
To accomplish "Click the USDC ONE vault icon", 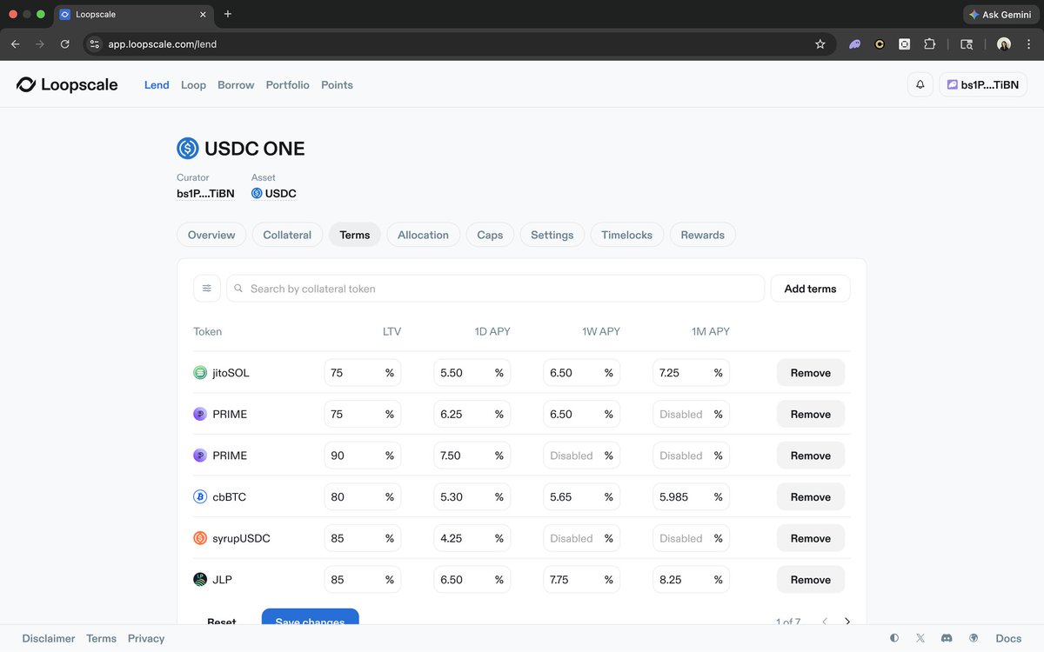I will [x=188, y=149].
